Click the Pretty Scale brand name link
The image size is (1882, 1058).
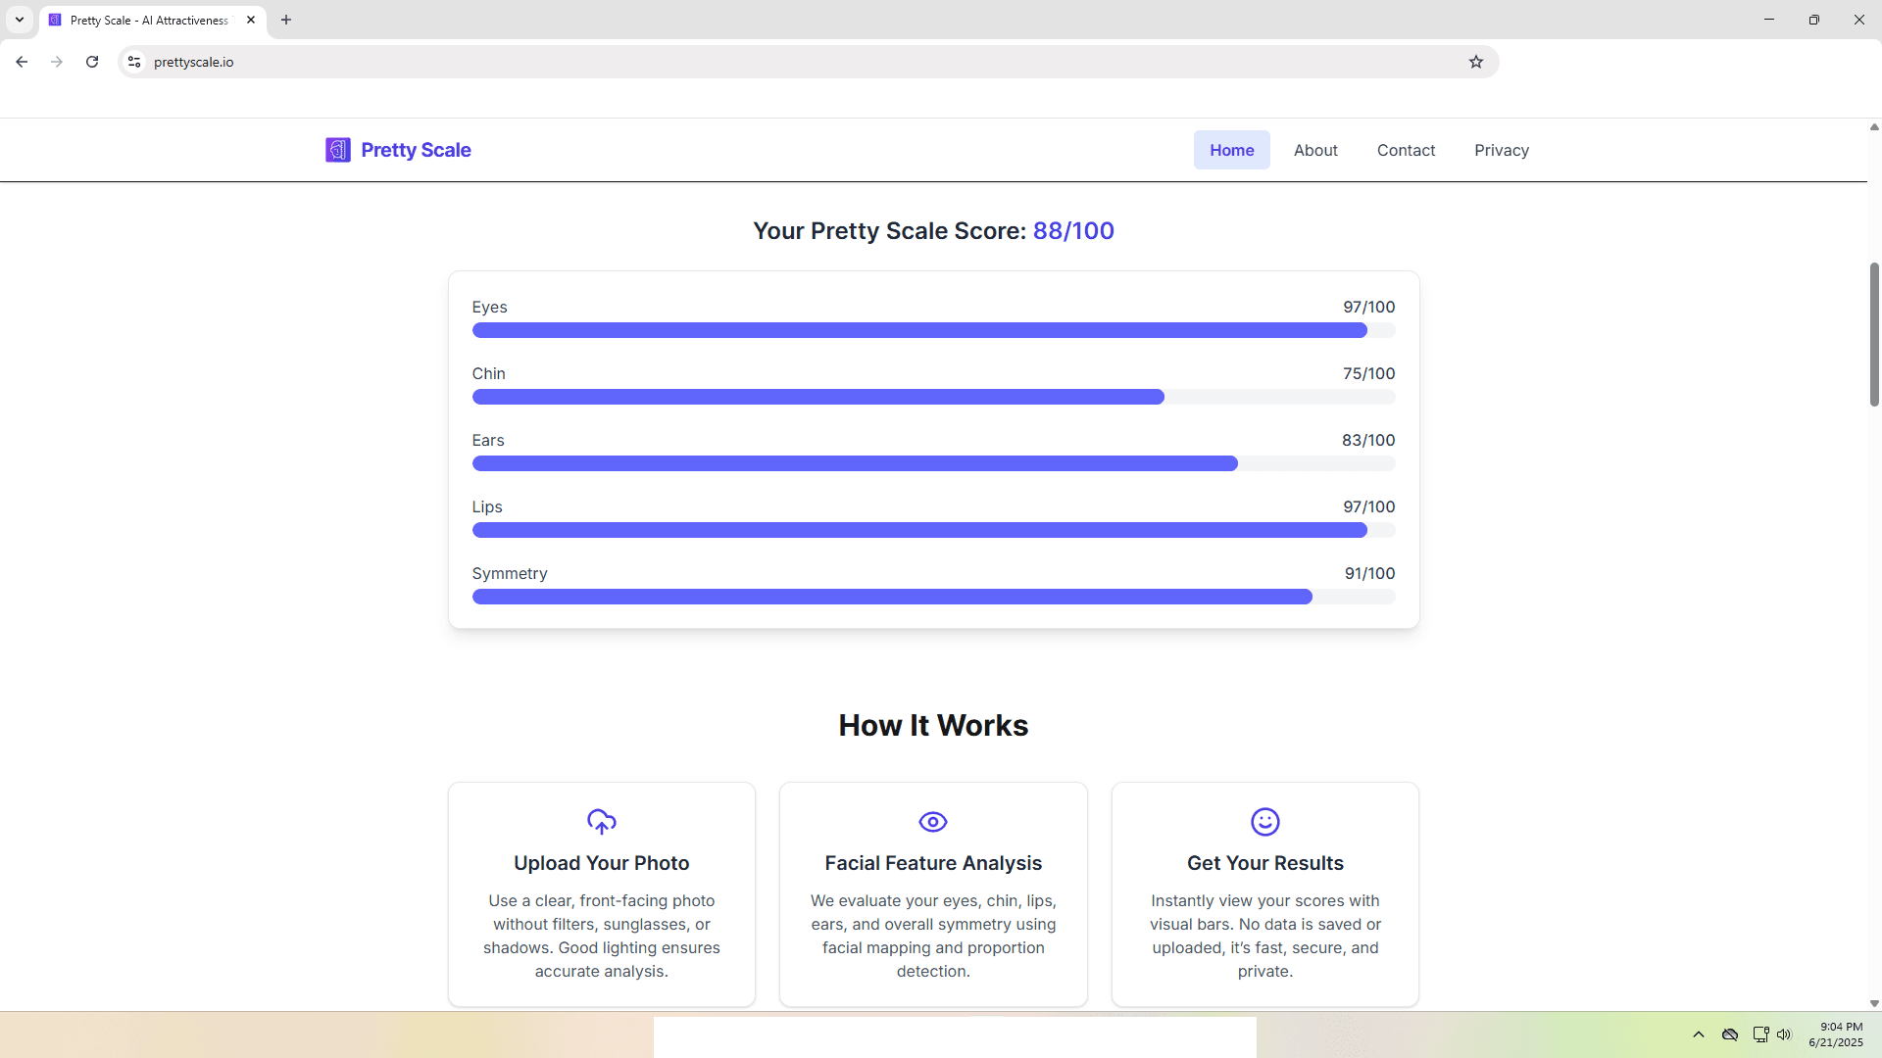pos(416,150)
